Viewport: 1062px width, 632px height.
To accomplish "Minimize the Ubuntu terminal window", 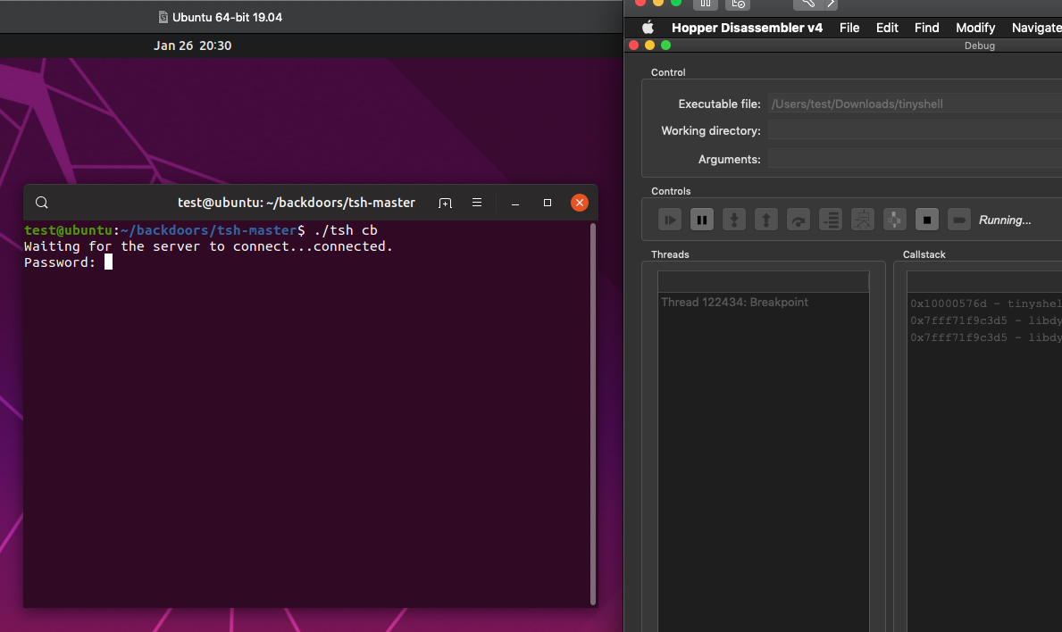I will (515, 203).
